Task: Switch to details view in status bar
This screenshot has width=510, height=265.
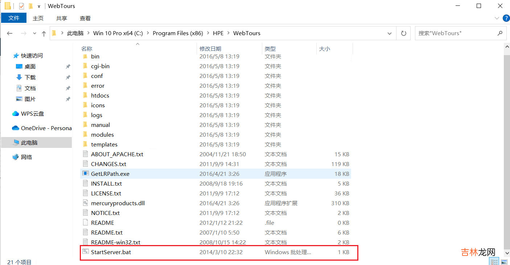Action: click(494, 261)
